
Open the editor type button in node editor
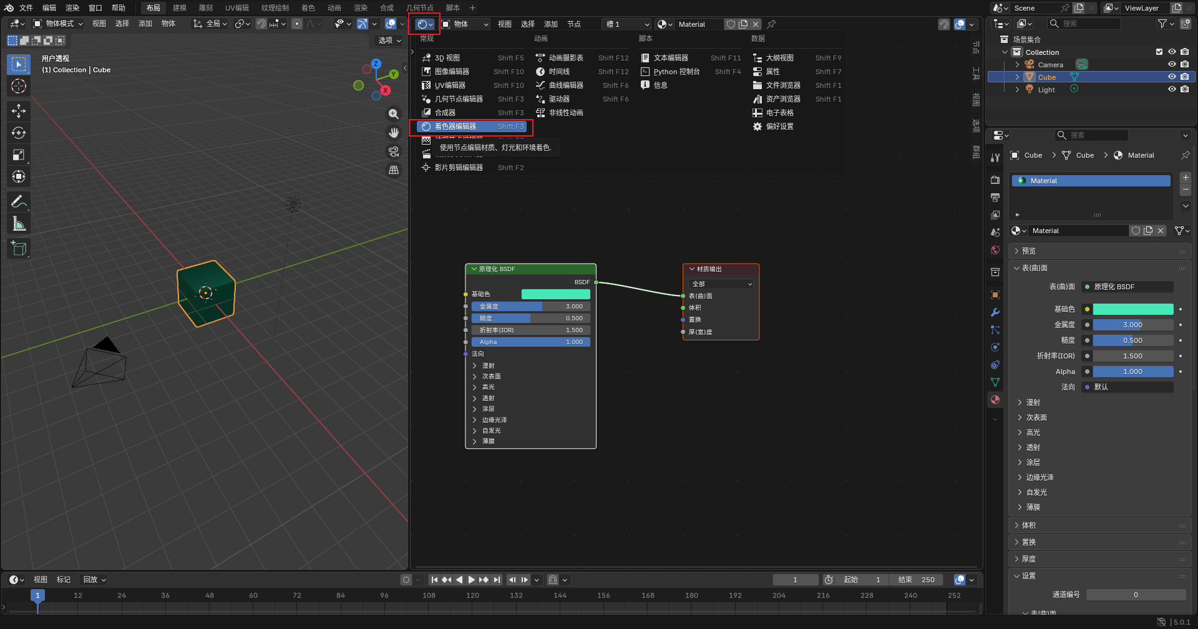[425, 24]
